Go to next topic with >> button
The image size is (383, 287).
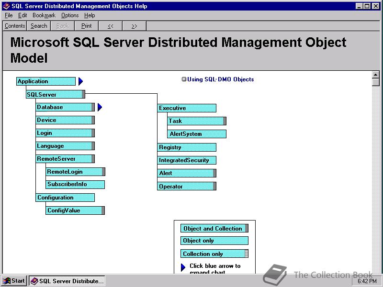pyautogui.click(x=135, y=26)
